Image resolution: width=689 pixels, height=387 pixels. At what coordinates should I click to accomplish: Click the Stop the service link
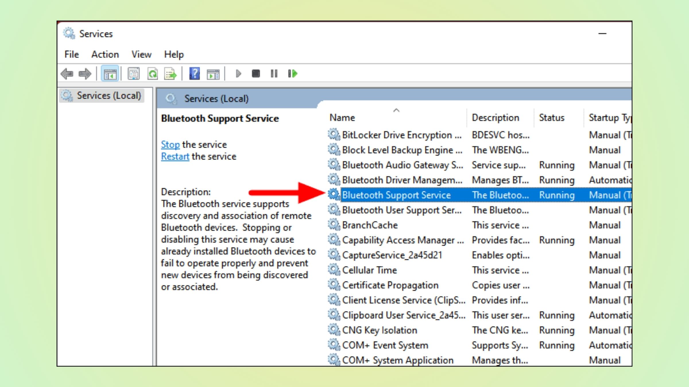[x=170, y=144]
